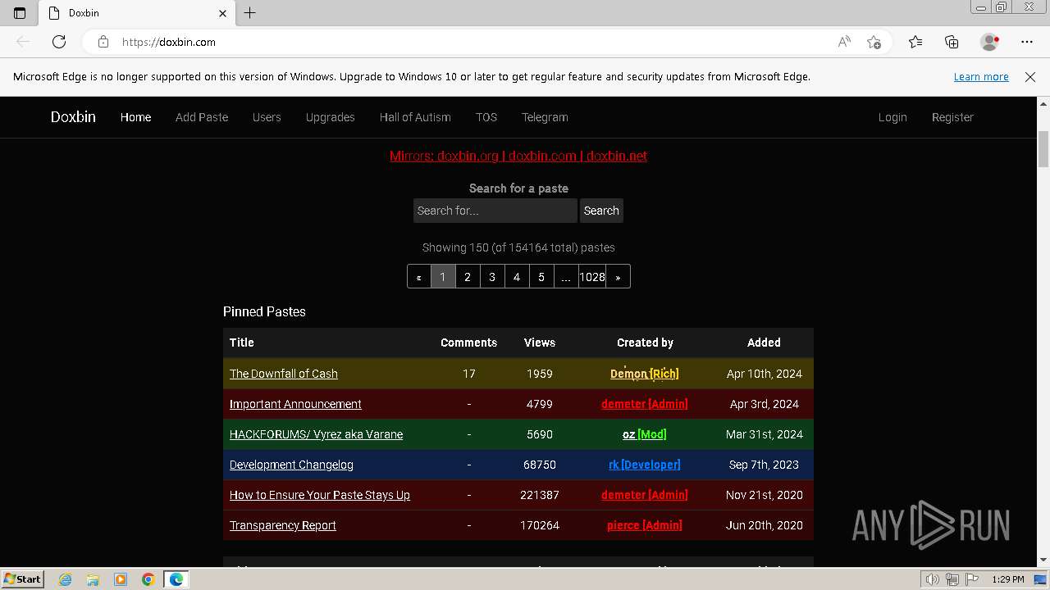This screenshot has width=1050, height=590.
Task: Select pagination page 1
Action: point(443,276)
